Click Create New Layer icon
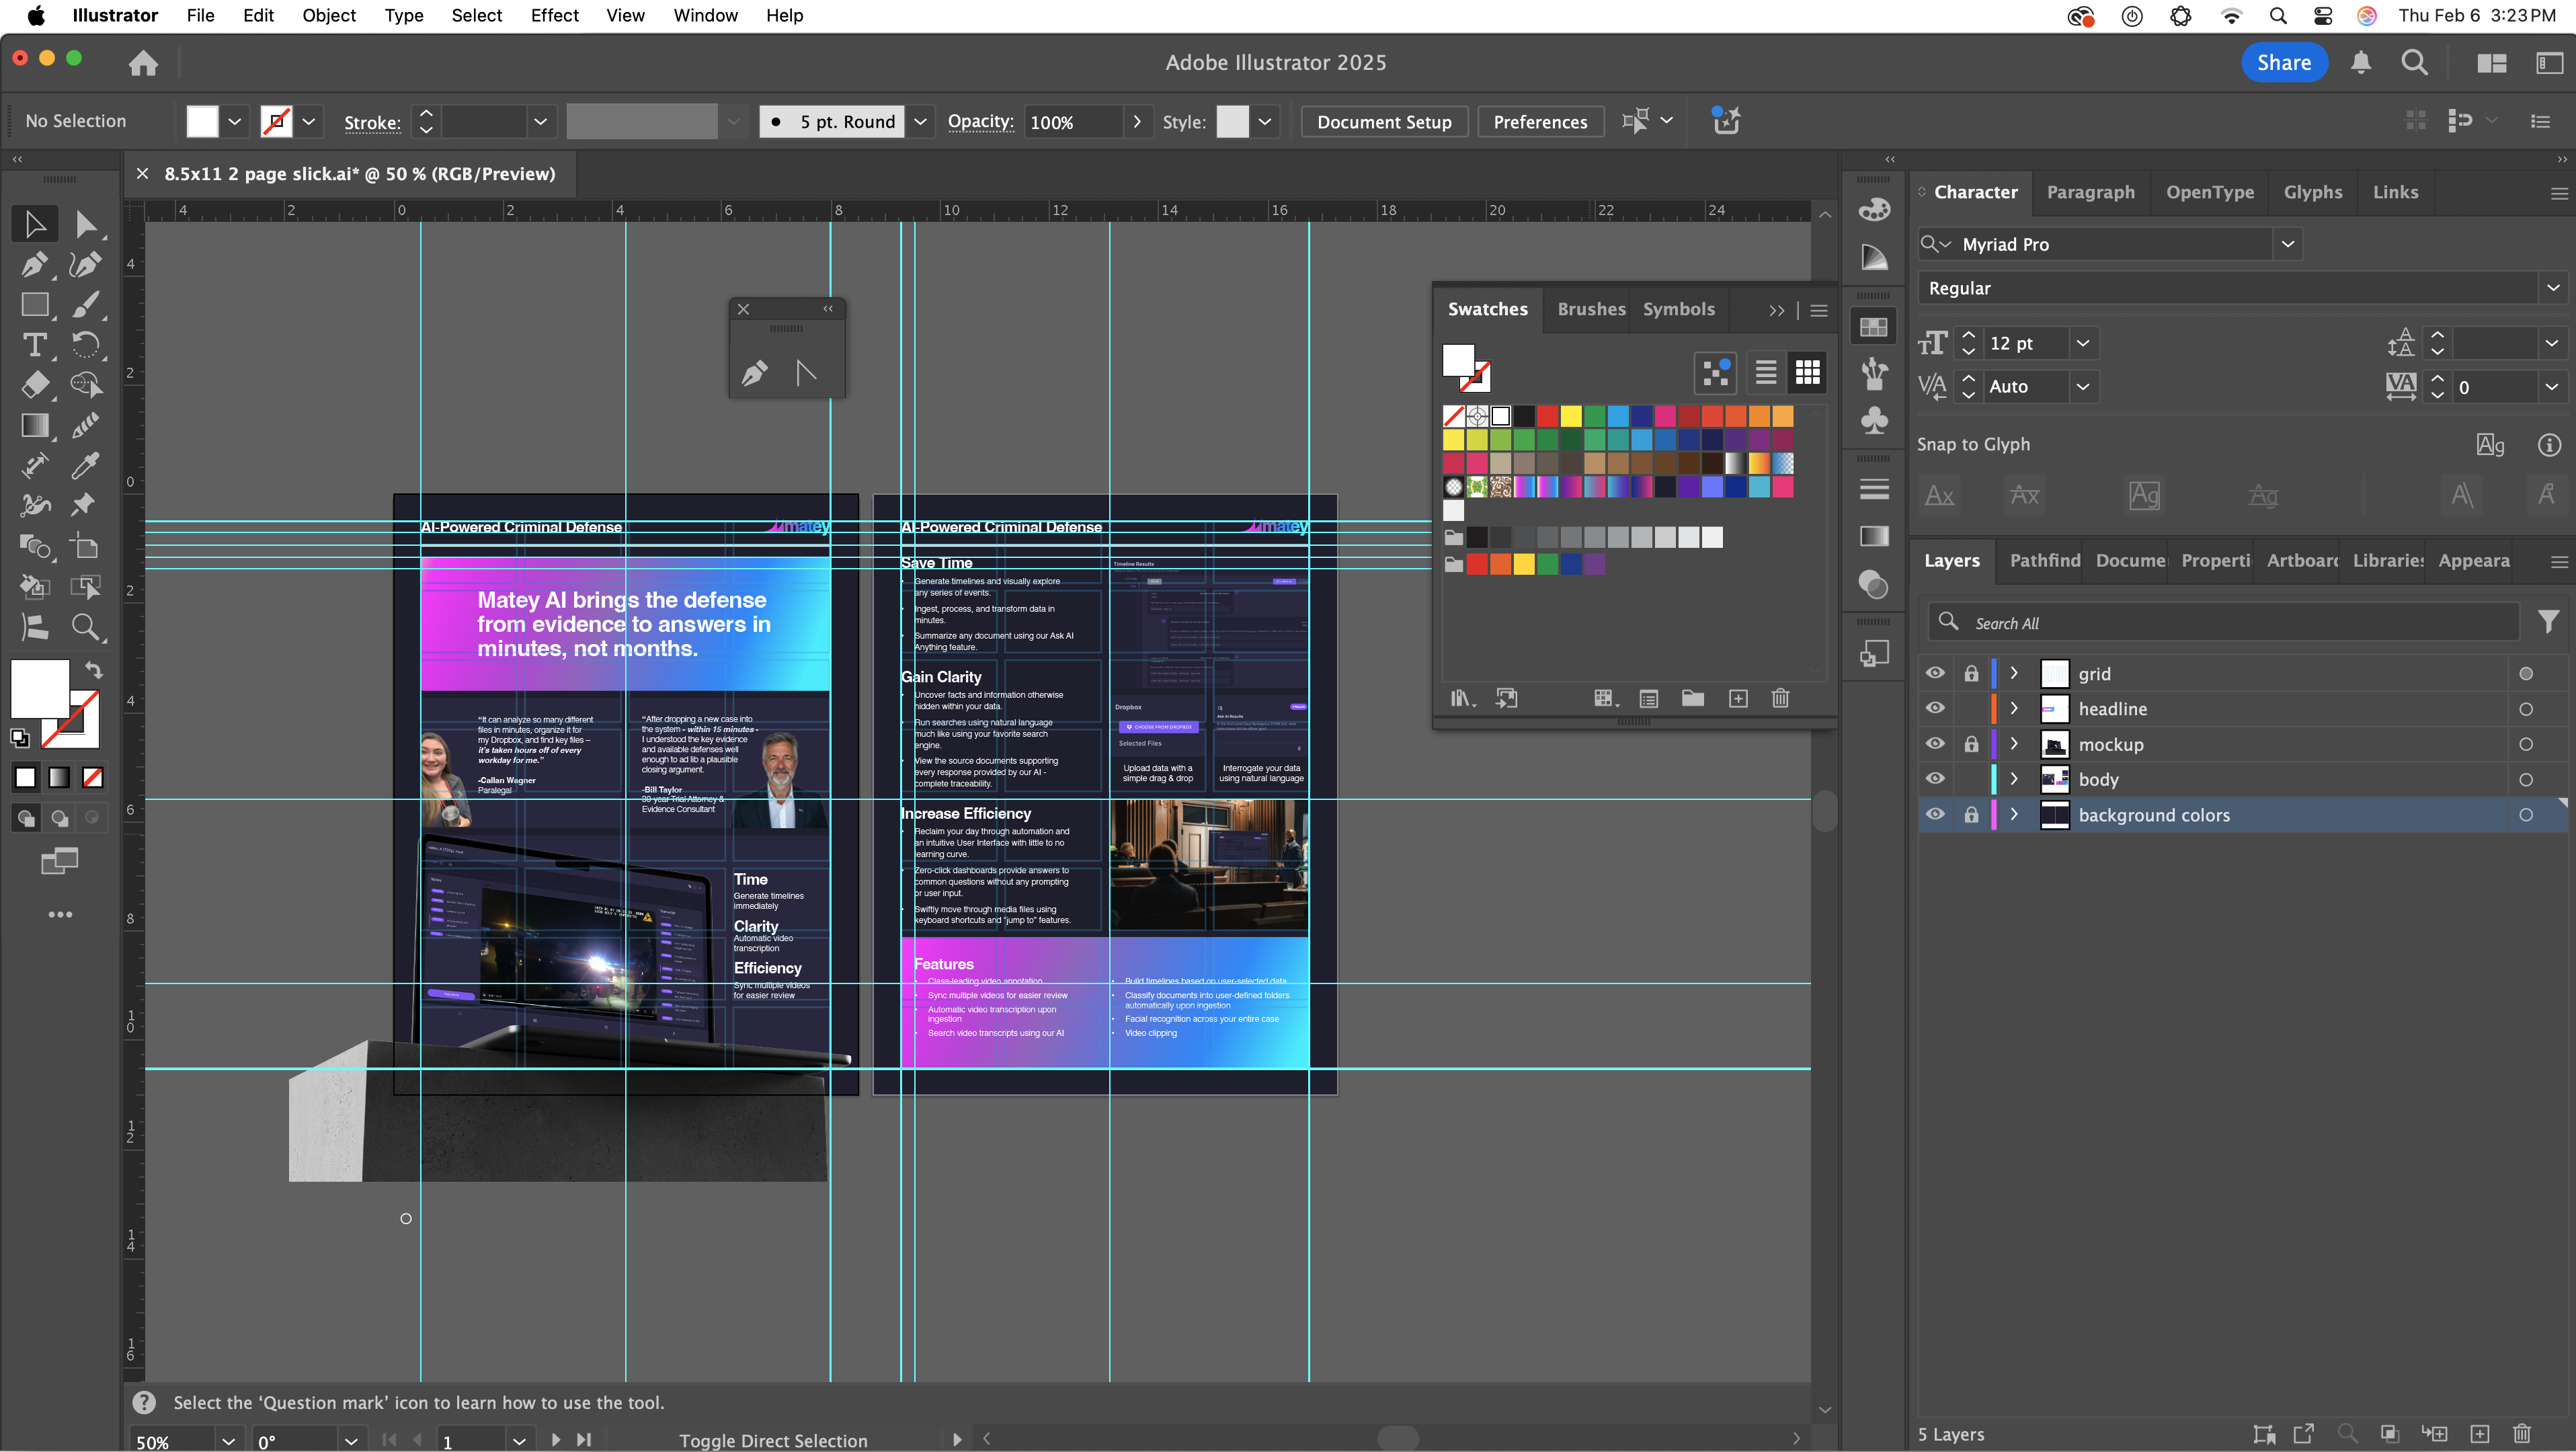Screen dimensions: 2576x1452 point(2480,1433)
